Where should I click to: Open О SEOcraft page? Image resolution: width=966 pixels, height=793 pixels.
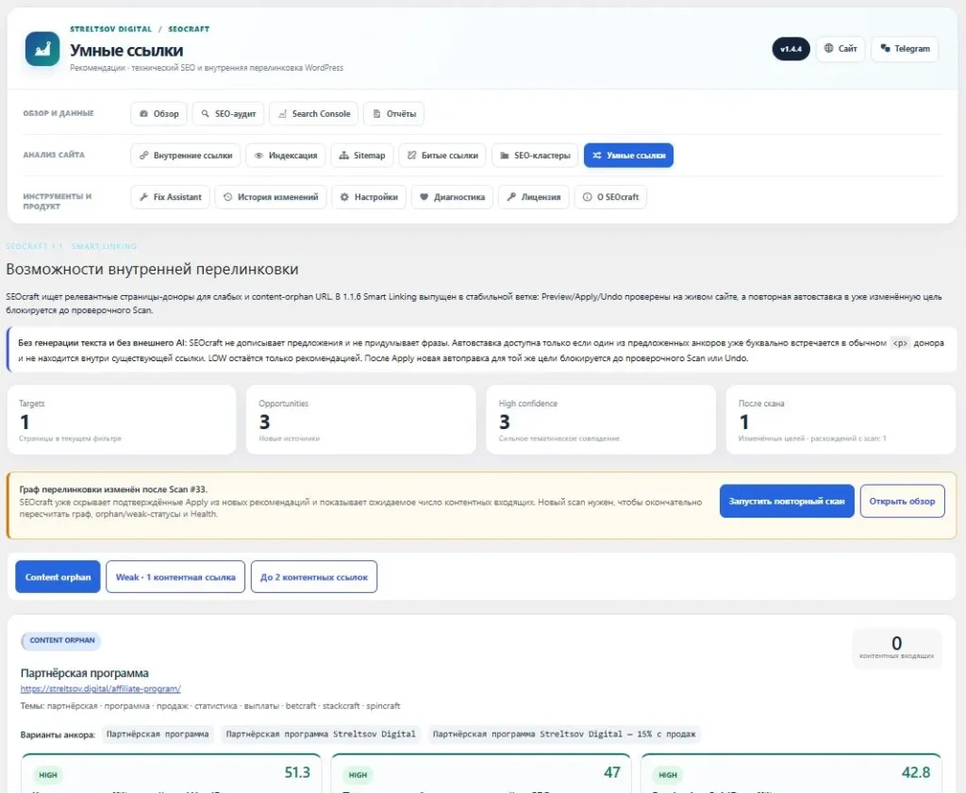(610, 197)
